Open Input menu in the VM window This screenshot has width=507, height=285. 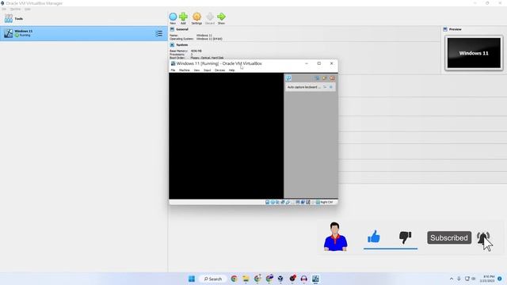click(x=208, y=70)
